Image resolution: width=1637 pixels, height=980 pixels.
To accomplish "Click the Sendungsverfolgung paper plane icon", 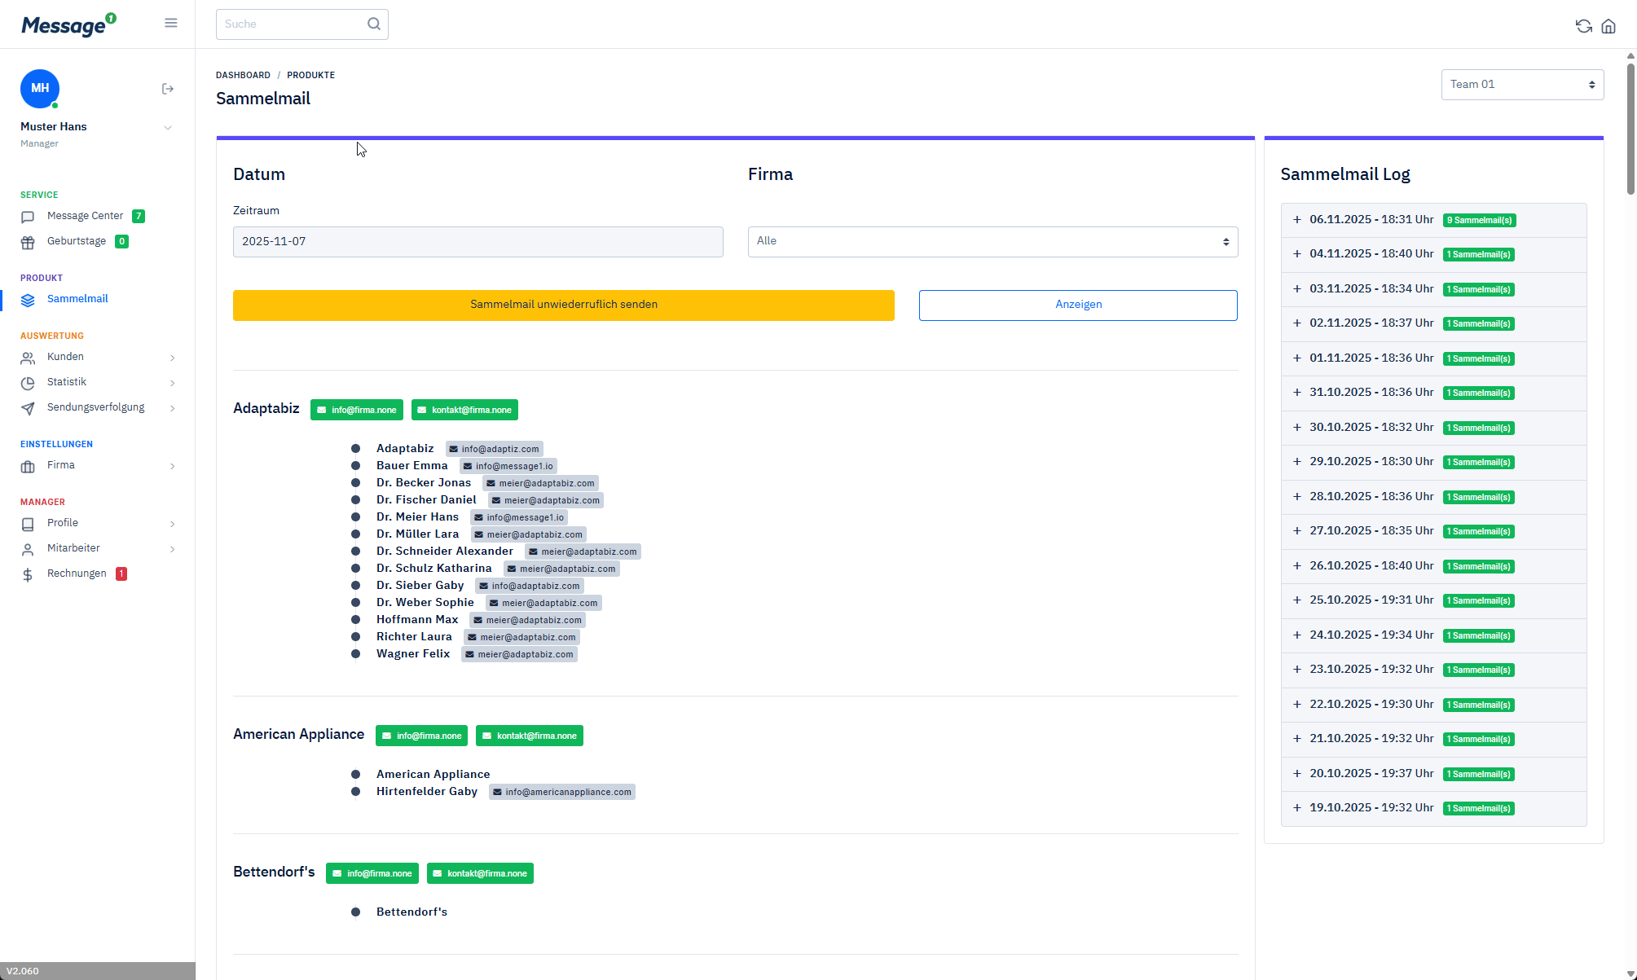I will (x=28, y=408).
